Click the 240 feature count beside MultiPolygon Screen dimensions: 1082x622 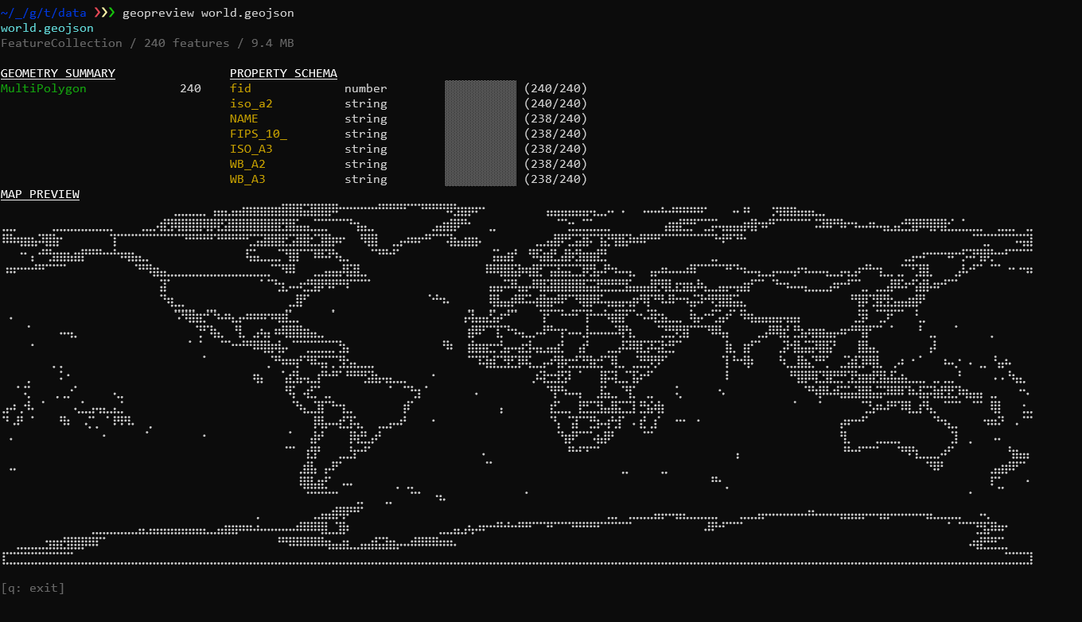(x=191, y=88)
